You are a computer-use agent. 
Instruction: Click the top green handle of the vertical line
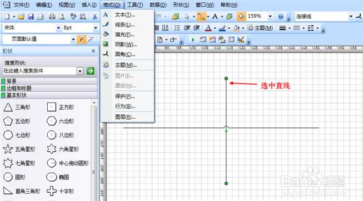pyautogui.click(x=226, y=79)
